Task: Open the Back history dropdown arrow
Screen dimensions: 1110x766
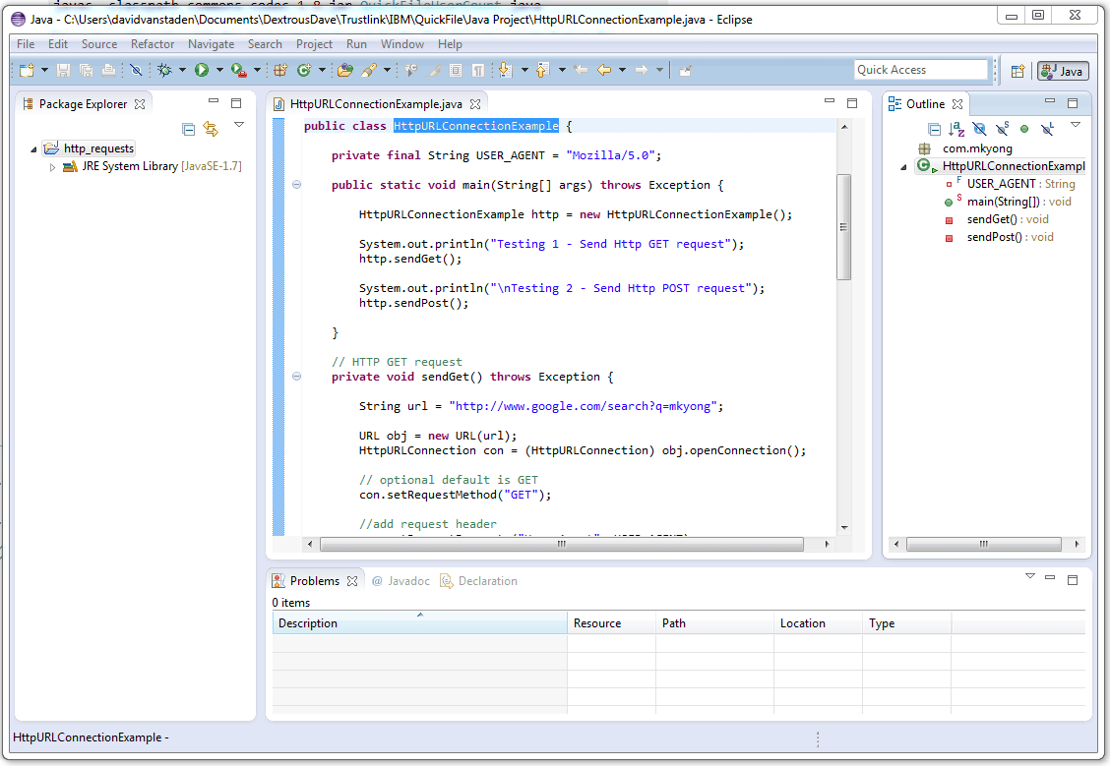Action: click(x=622, y=70)
